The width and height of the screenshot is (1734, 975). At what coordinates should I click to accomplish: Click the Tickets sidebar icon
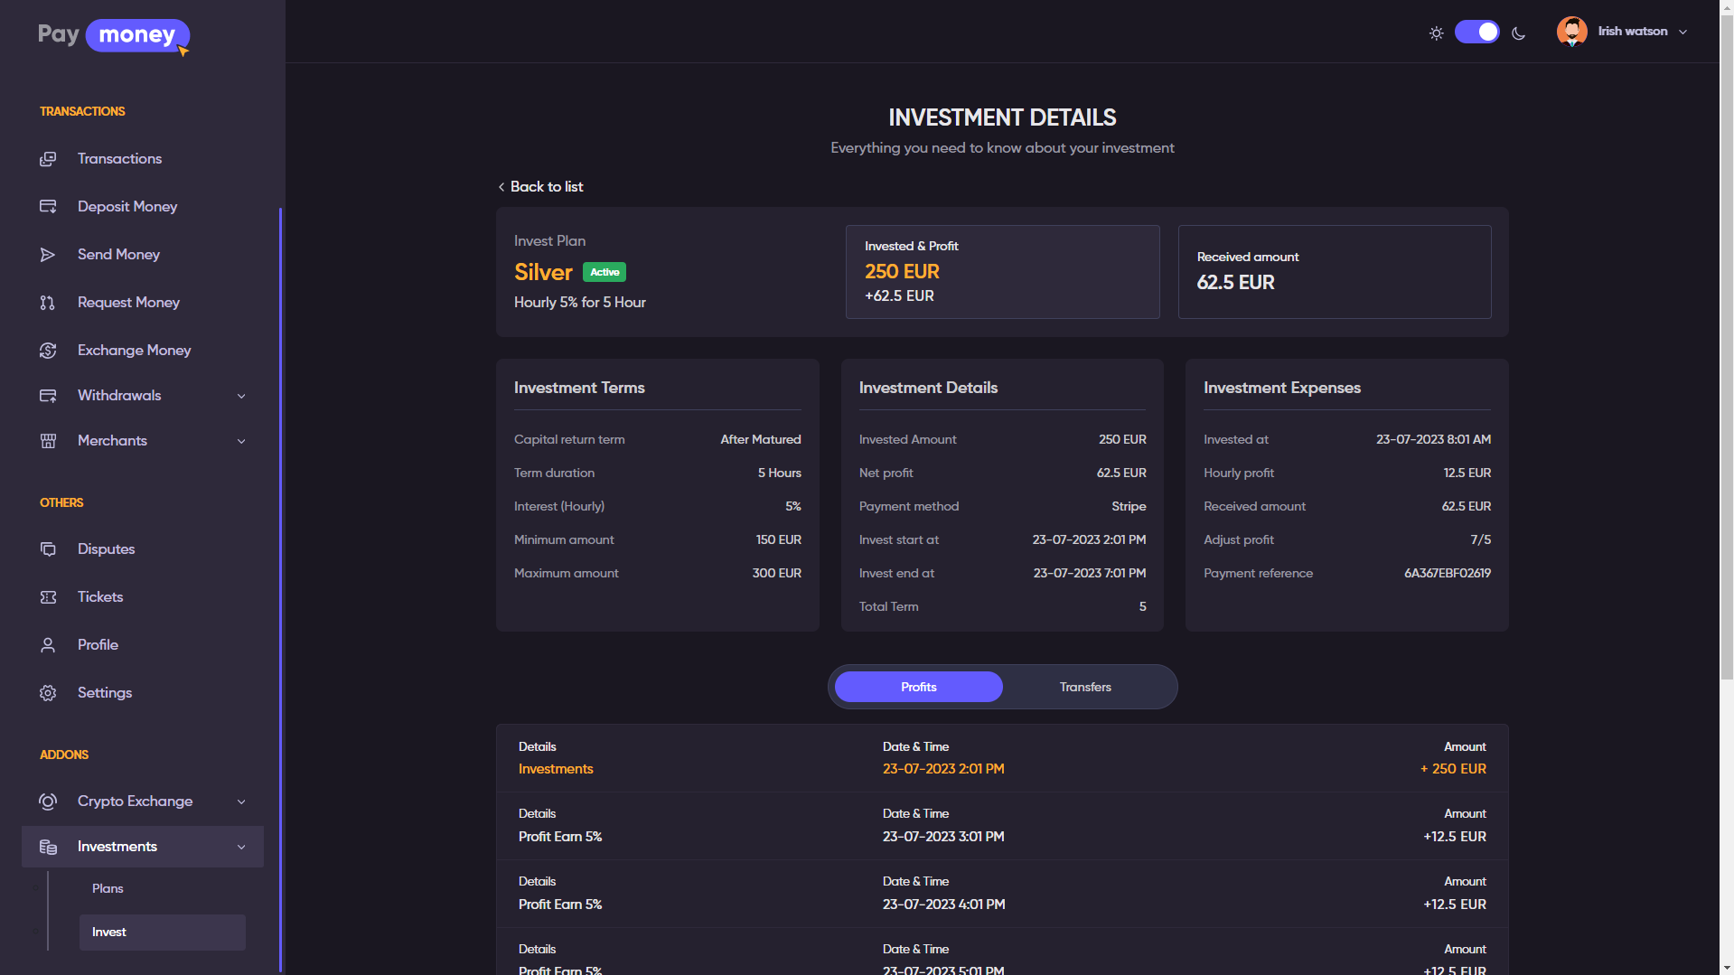pos(48,597)
